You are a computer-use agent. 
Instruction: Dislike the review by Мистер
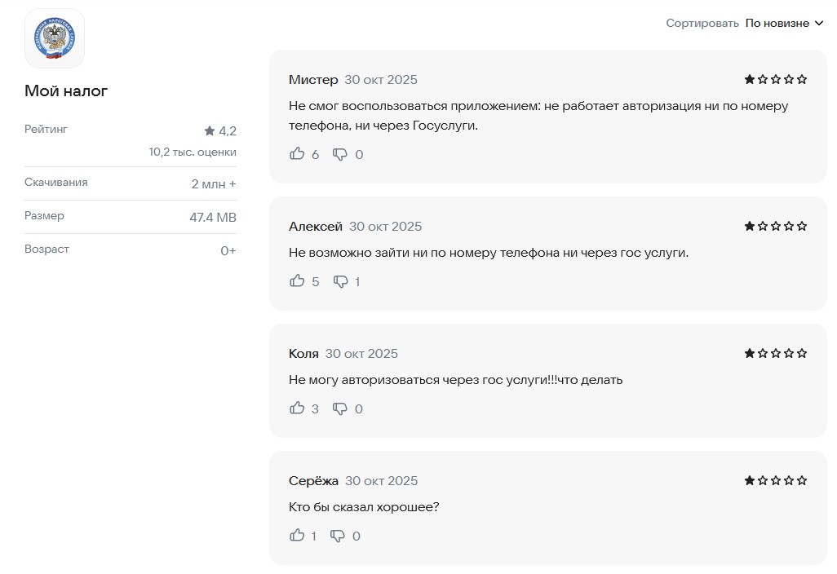click(340, 154)
